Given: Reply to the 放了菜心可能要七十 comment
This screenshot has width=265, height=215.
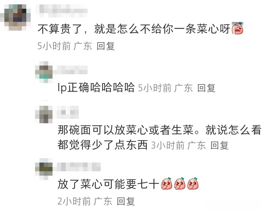Looking at the screenshot, I should click(x=126, y=201).
